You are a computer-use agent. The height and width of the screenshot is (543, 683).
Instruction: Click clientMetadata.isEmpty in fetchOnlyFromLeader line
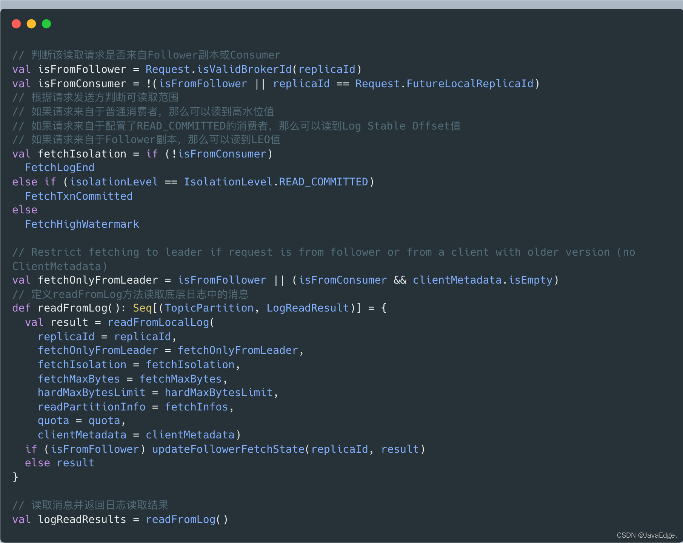pos(483,280)
